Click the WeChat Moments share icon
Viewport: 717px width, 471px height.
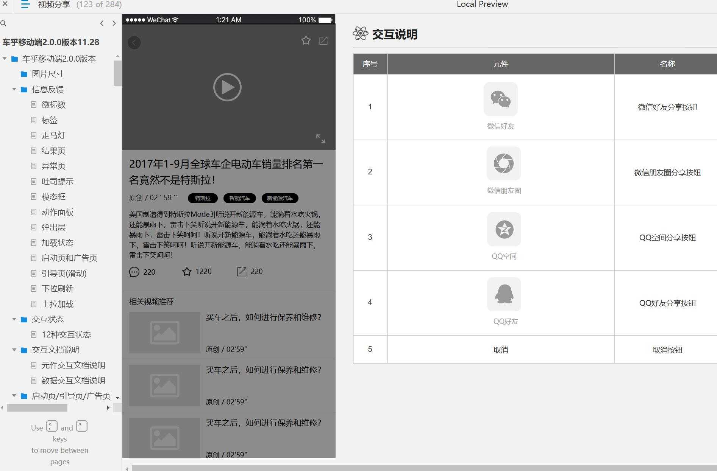pos(504,164)
